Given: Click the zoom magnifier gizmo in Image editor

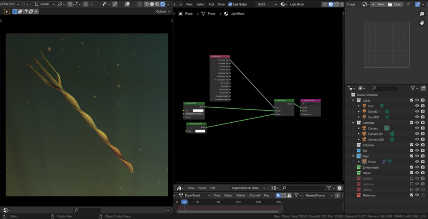Looking at the screenshot, I should coord(422,14).
